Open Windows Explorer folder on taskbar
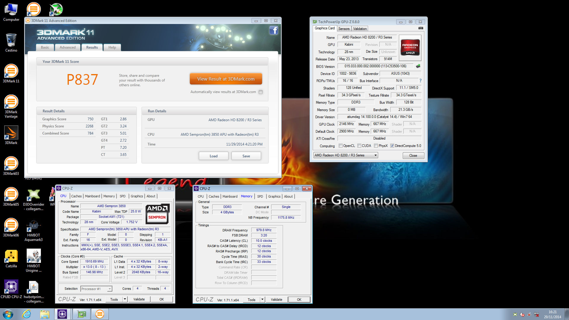Image resolution: width=569 pixels, height=320 pixels. 45,314
